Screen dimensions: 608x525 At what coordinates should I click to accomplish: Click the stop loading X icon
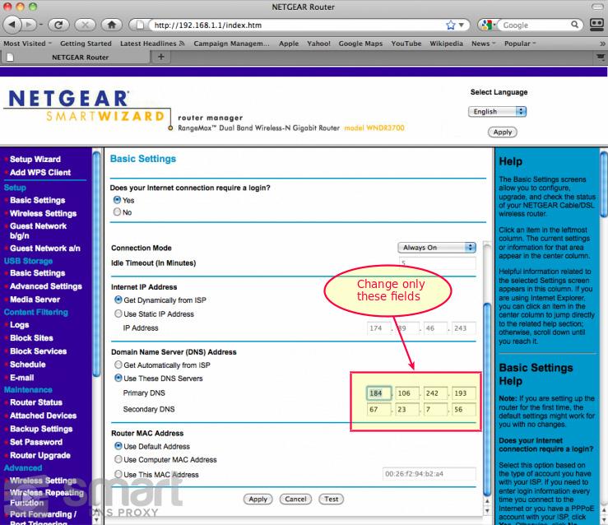tap(86, 25)
